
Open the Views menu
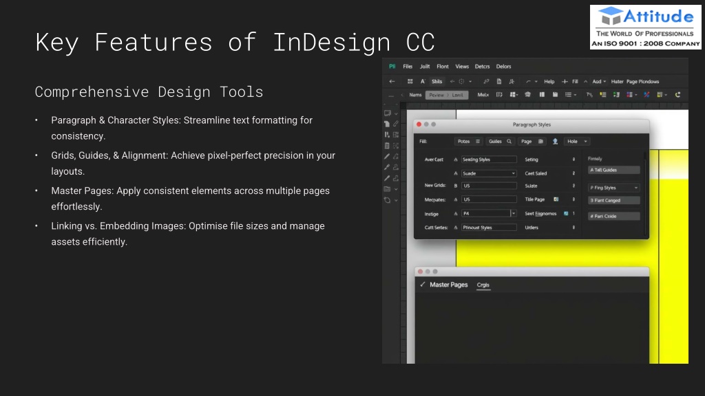462,67
